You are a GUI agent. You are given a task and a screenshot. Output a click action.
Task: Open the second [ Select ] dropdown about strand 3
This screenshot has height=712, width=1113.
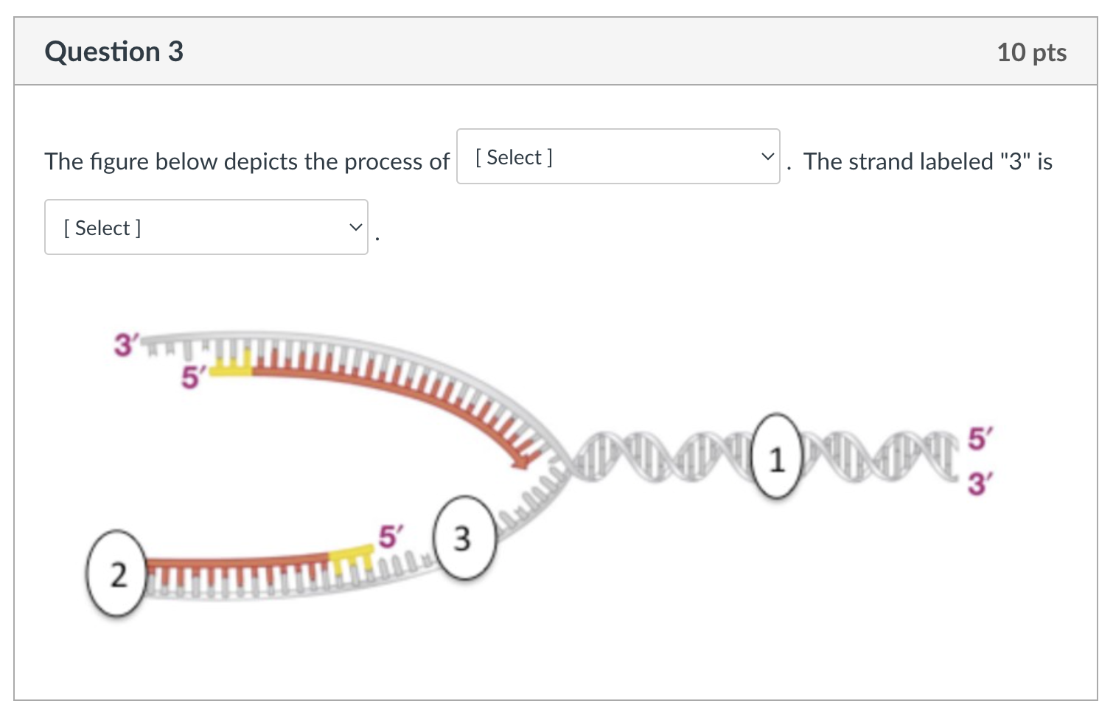click(206, 227)
